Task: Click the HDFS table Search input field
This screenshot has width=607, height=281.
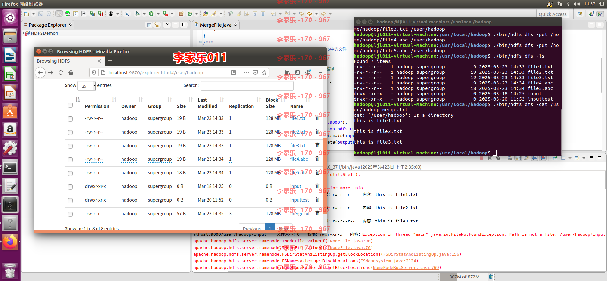Action: pos(247,86)
